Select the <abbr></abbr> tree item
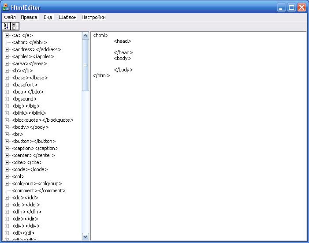Screen dimensions: 309x243 click(x=30, y=42)
